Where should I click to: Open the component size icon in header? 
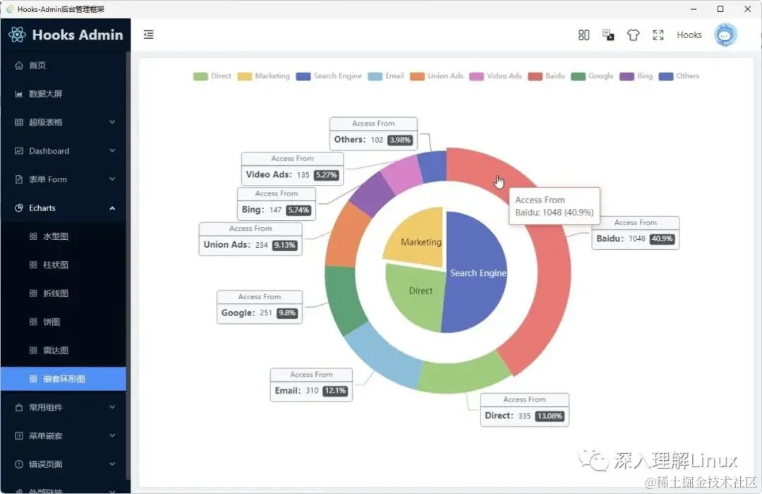[x=583, y=35]
